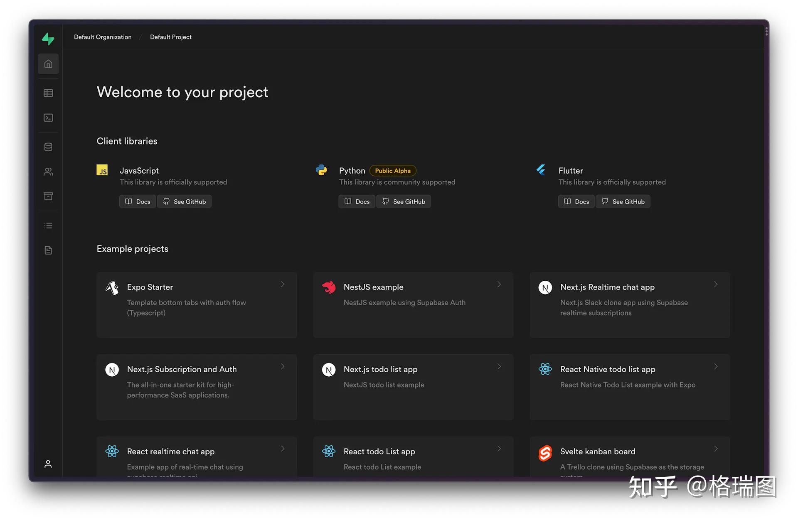Image resolution: width=798 pixels, height=520 pixels.
Task: Open the Table editor sidebar icon
Action: (48, 93)
